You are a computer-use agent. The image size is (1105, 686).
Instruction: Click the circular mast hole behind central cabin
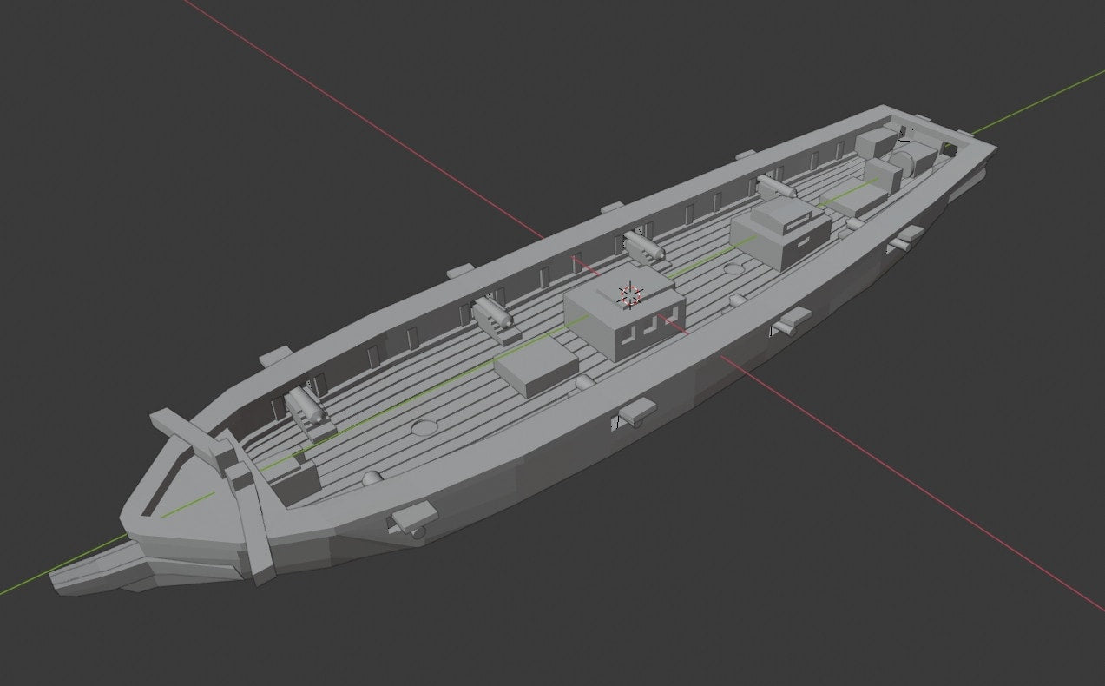[x=733, y=269]
